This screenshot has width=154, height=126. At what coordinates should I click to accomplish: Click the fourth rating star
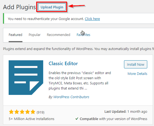(x=28, y=112)
